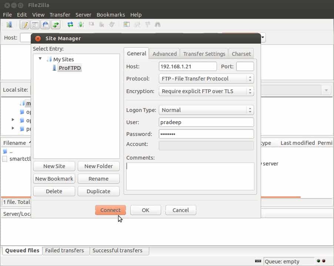
Task: Switch to the Advanced tab
Action: (x=164, y=54)
